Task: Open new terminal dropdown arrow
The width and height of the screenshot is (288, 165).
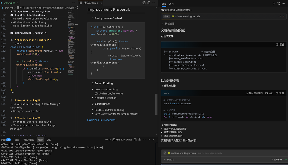Action: pyautogui.click(x=110, y=140)
